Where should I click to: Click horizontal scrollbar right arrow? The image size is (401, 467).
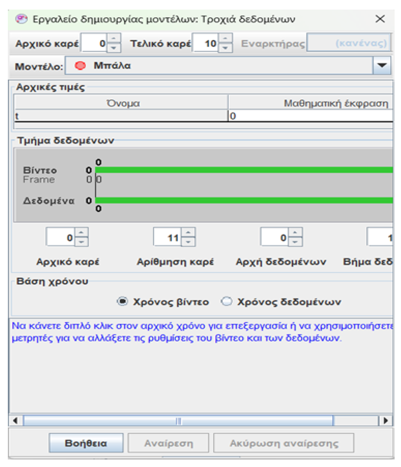[386, 420]
